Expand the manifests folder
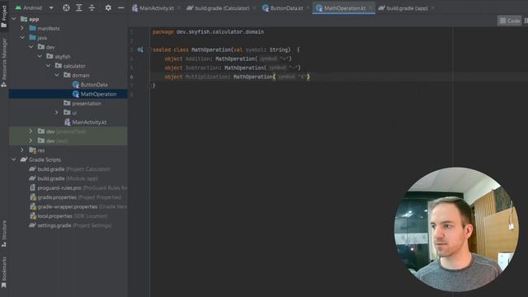 pyautogui.click(x=22, y=28)
